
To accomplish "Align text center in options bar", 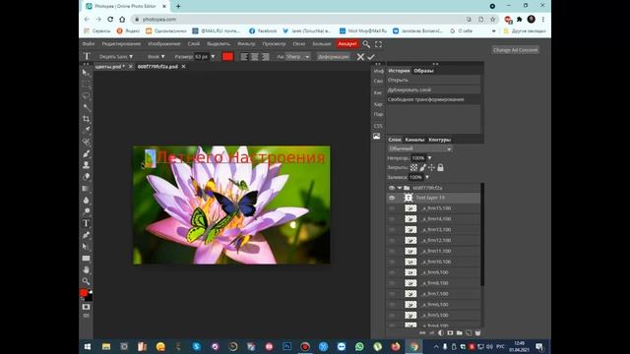I will (255, 57).
